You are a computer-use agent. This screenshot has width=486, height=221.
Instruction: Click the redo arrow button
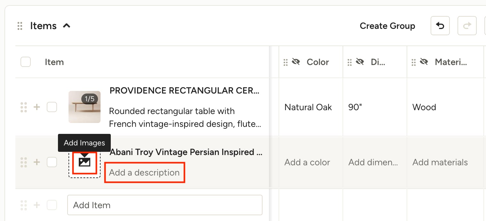click(467, 26)
